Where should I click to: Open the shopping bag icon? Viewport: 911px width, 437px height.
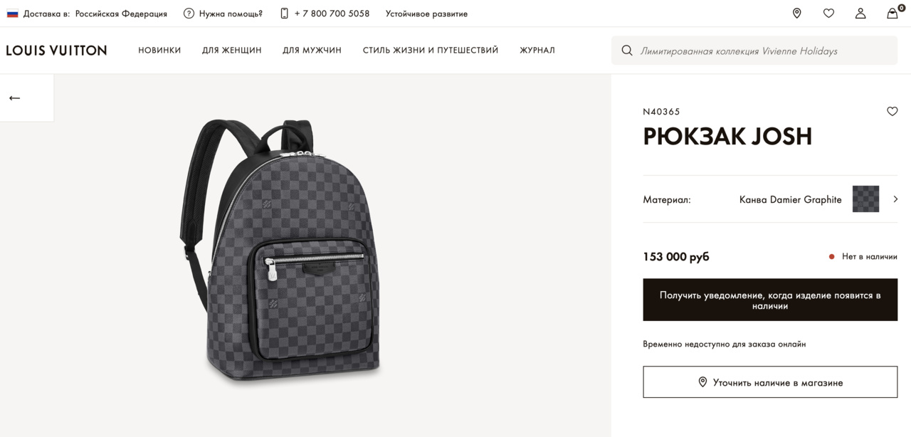892,14
